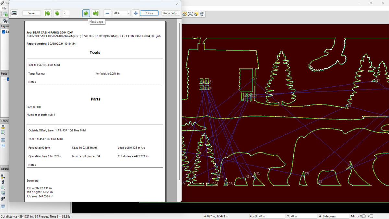Click the Job: BEAR CABIN PANEL 2004 DXF title

tap(50, 32)
